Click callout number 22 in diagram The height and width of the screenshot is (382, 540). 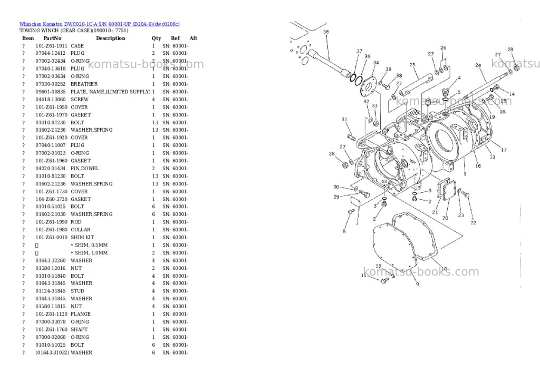[x=474, y=223]
